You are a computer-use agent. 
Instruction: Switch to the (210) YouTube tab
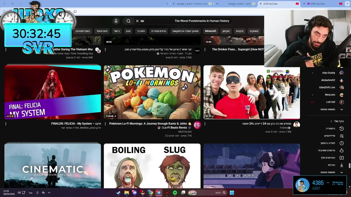coord(280,4)
